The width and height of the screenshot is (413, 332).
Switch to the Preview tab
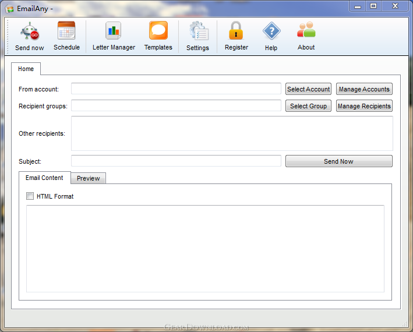tap(88, 178)
